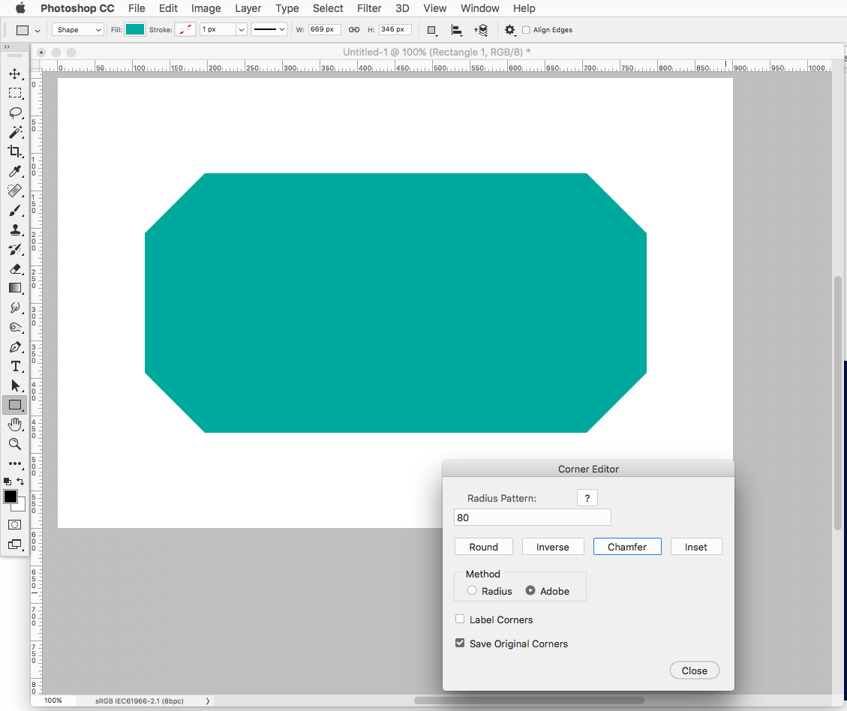847x711 pixels.
Task: Open the Filter menu
Action: (x=368, y=8)
